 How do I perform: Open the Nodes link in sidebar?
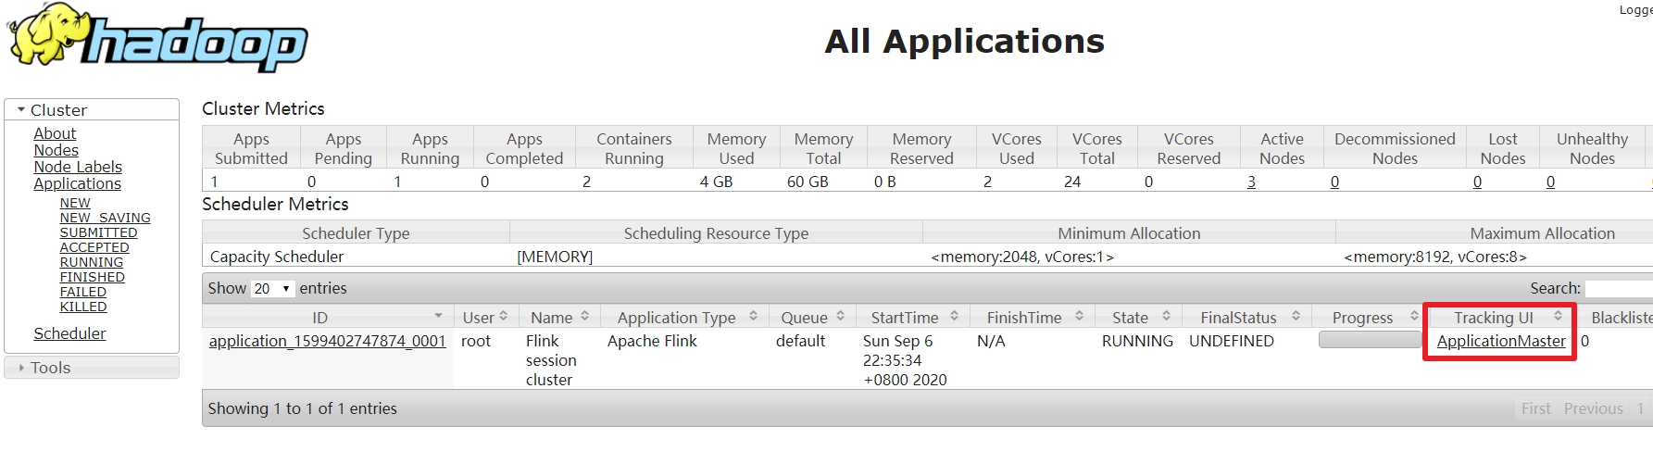click(x=56, y=150)
